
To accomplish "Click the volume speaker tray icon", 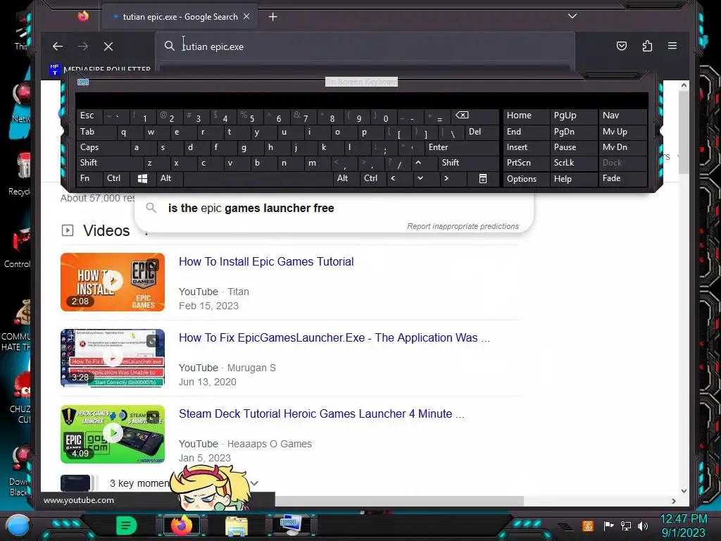I will click(x=643, y=526).
